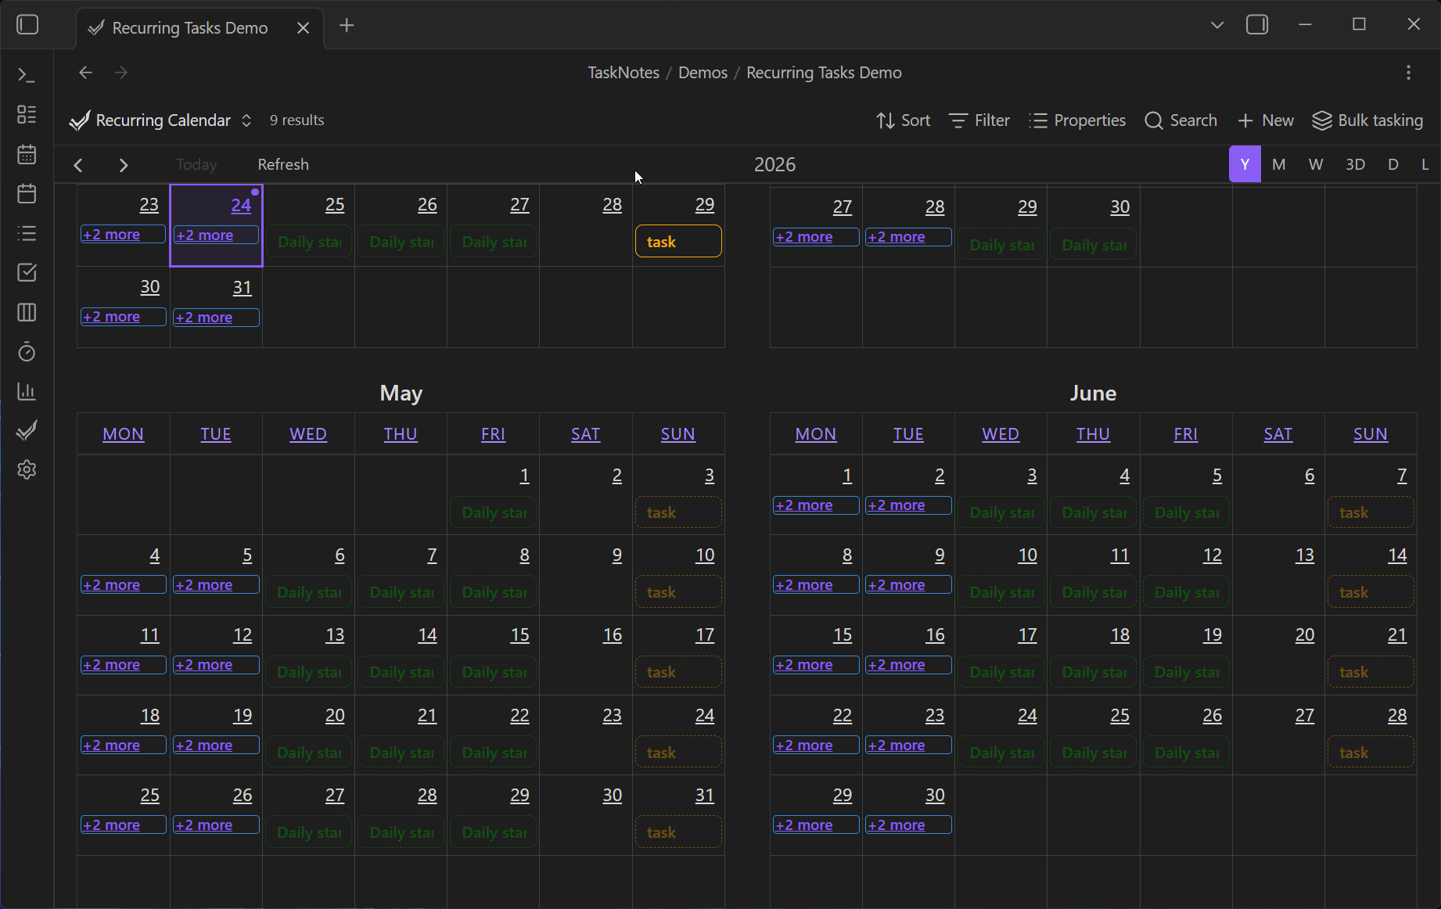Switch to Week view
Image resolution: width=1441 pixels, height=909 pixels.
[1315, 163]
